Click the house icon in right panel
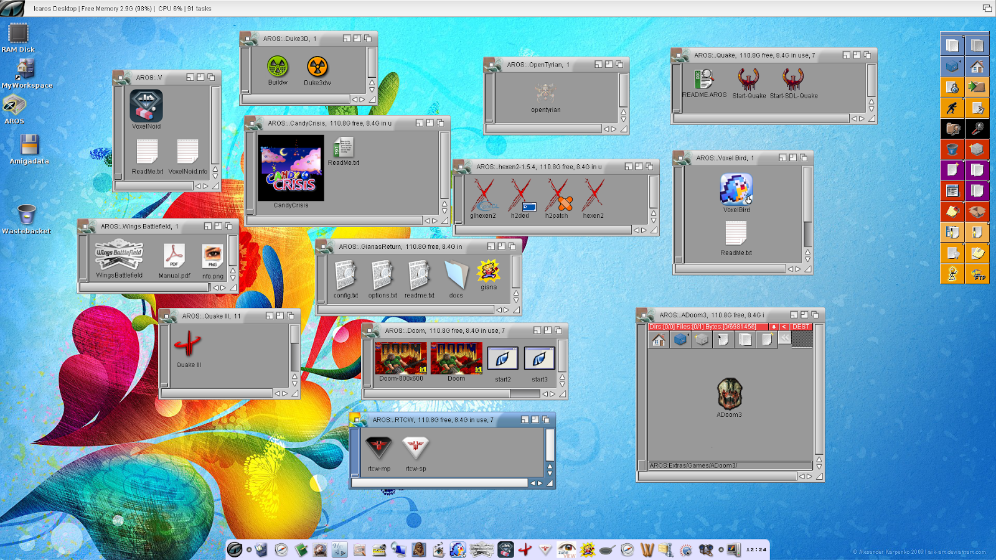Screen dimensions: 996x560 (x=977, y=66)
